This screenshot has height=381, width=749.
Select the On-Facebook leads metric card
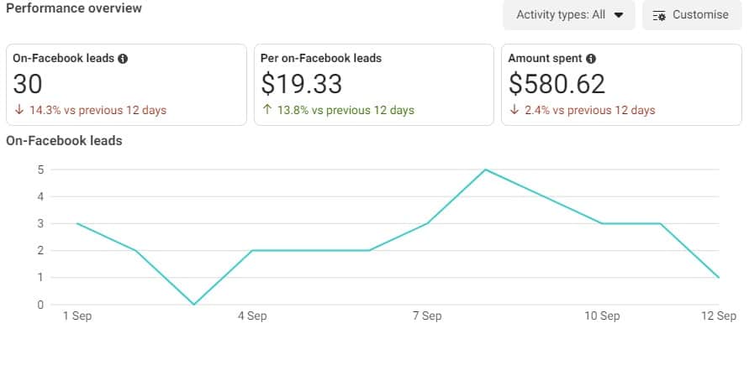[x=126, y=84]
